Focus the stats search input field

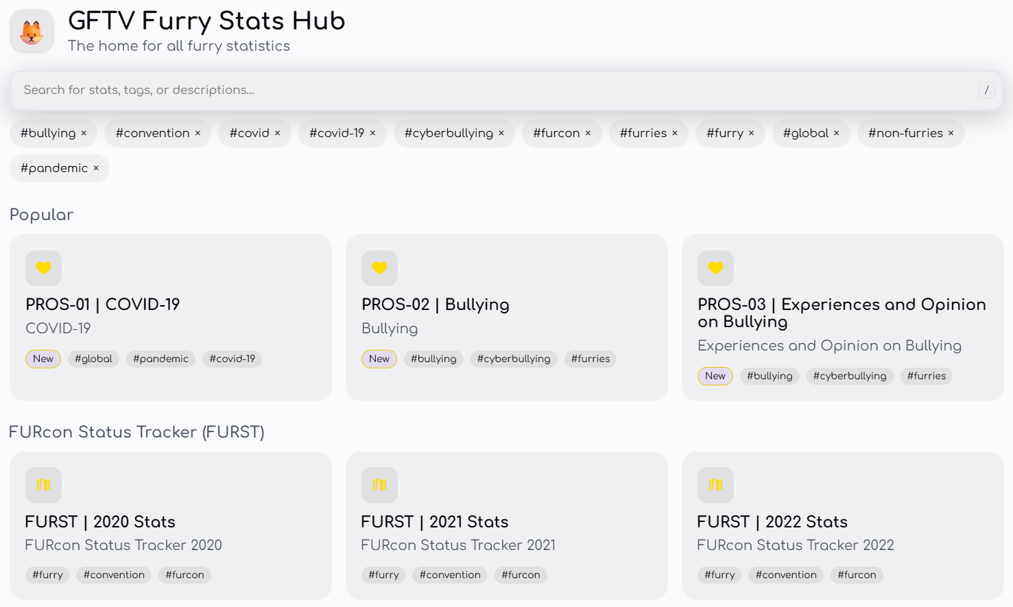(494, 90)
